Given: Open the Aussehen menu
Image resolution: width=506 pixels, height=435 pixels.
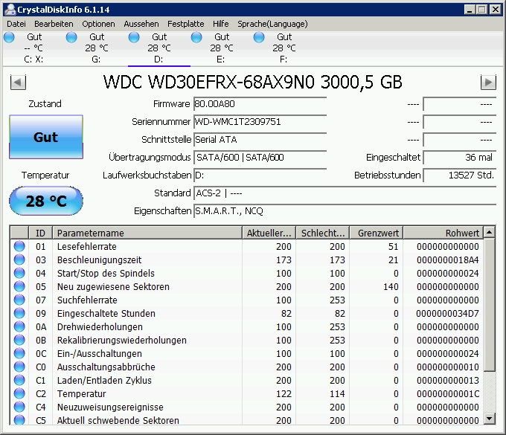Looking at the screenshot, I should 141,24.
